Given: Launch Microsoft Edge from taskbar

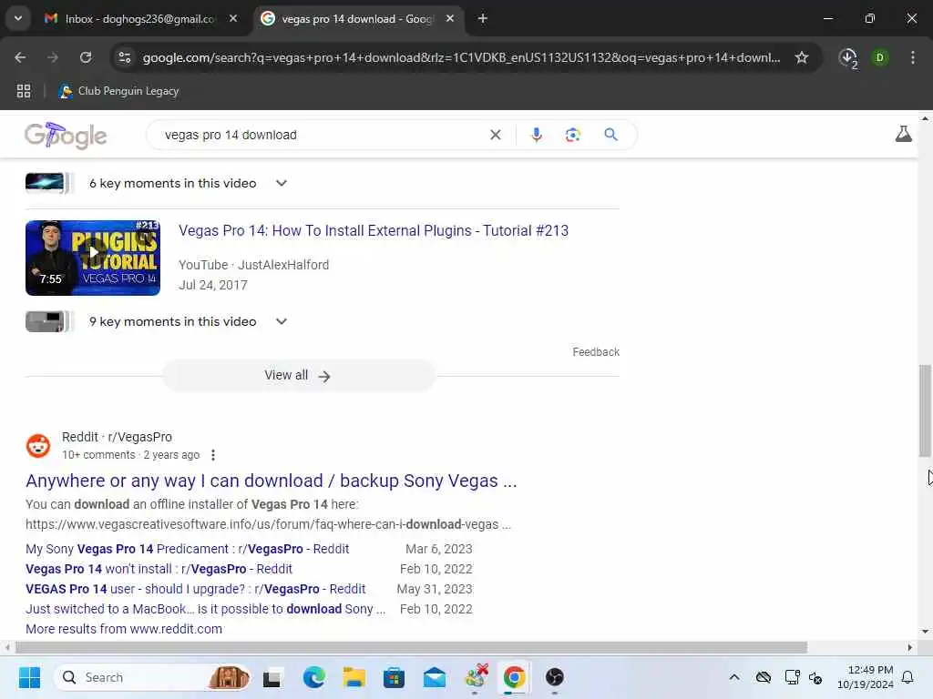Looking at the screenshot, I should (x=313, y=677).
